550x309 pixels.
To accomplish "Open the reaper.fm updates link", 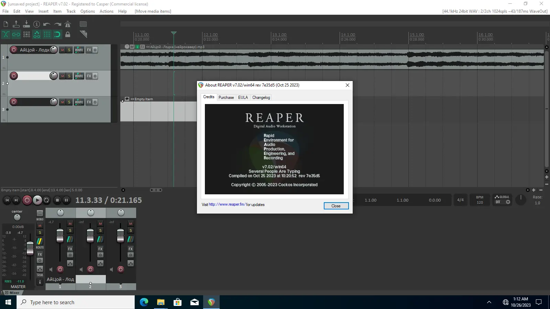I will tap(227, 205).
